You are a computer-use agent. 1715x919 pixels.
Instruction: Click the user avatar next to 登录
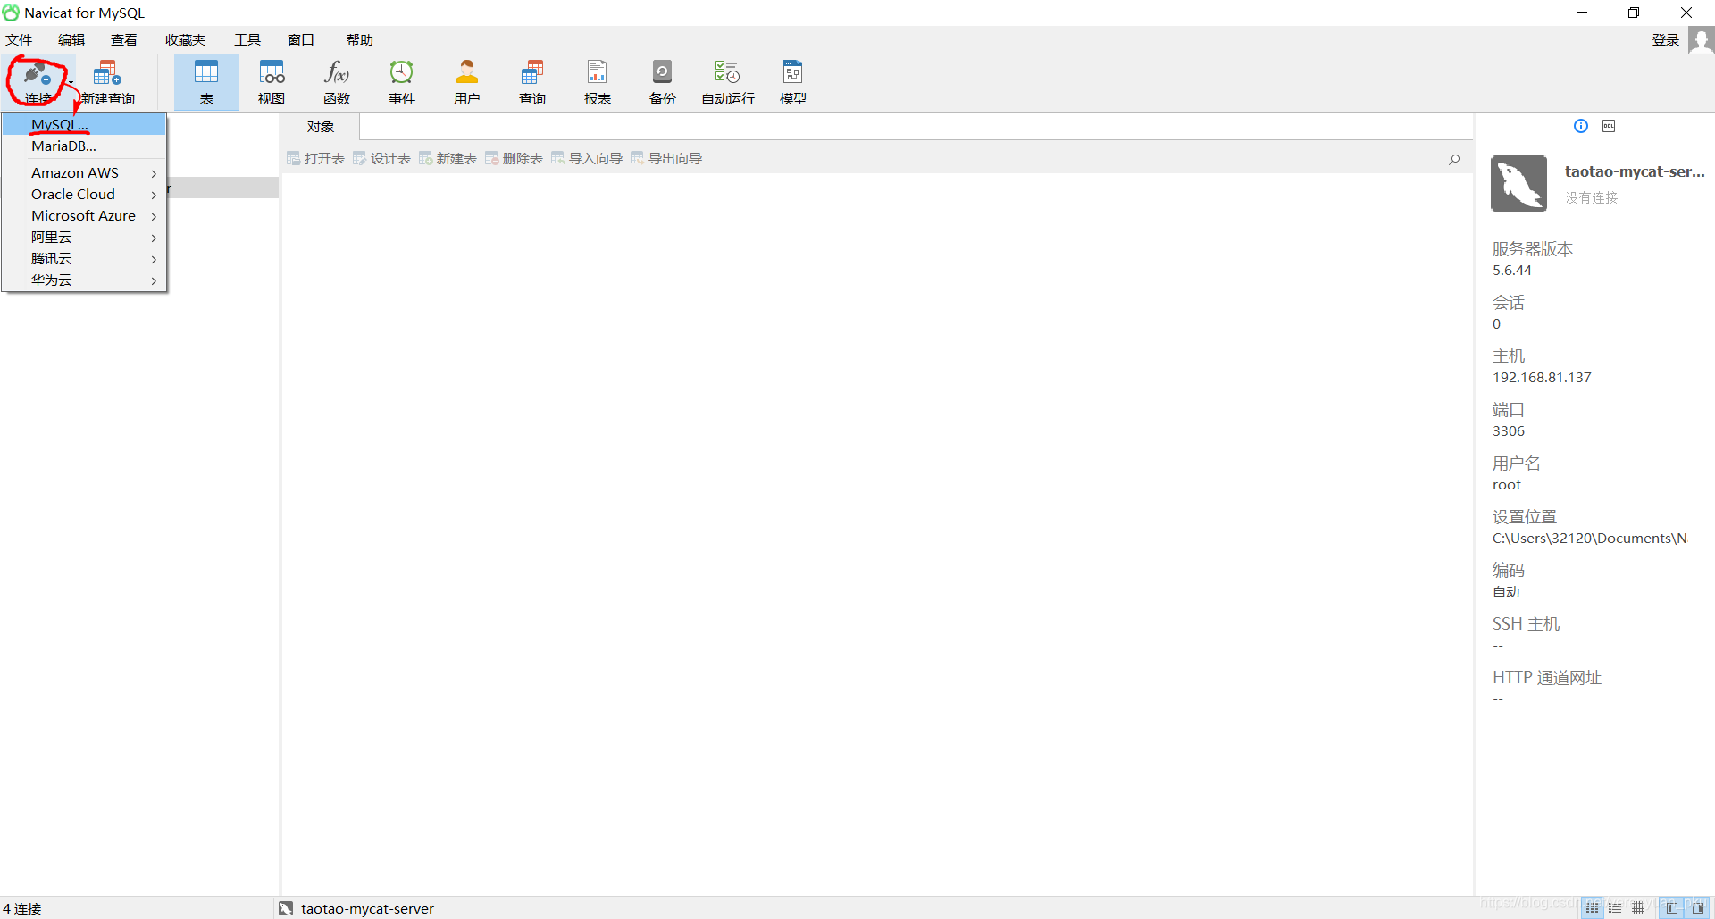tap(1701, 40)
